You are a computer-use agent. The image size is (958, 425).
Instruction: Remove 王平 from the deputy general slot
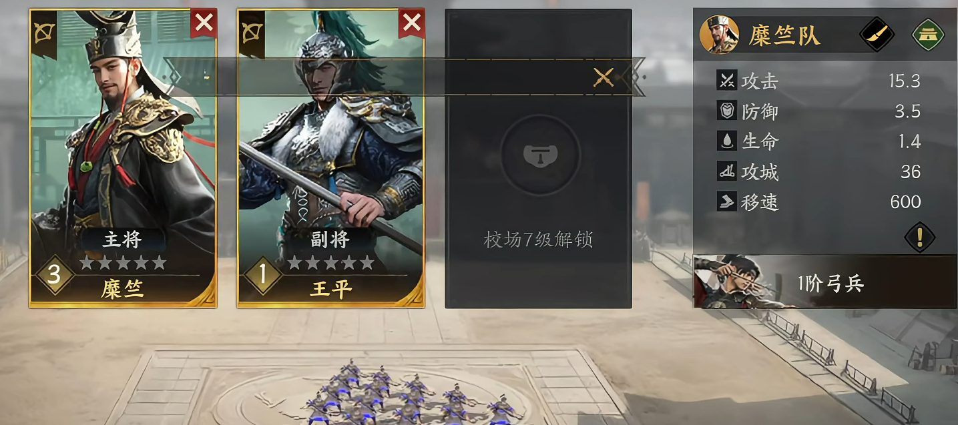point(412,23)
